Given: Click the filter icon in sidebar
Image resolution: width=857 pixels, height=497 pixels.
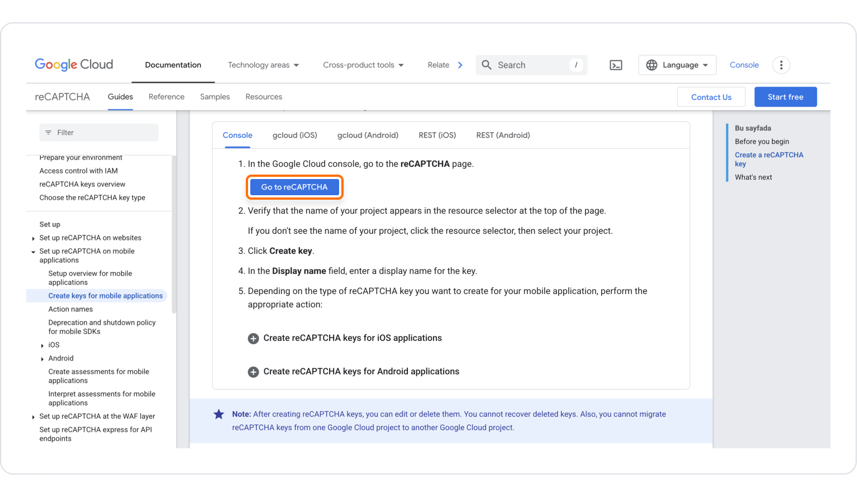Looking at the screenshot, I should [x=49, y=133].
